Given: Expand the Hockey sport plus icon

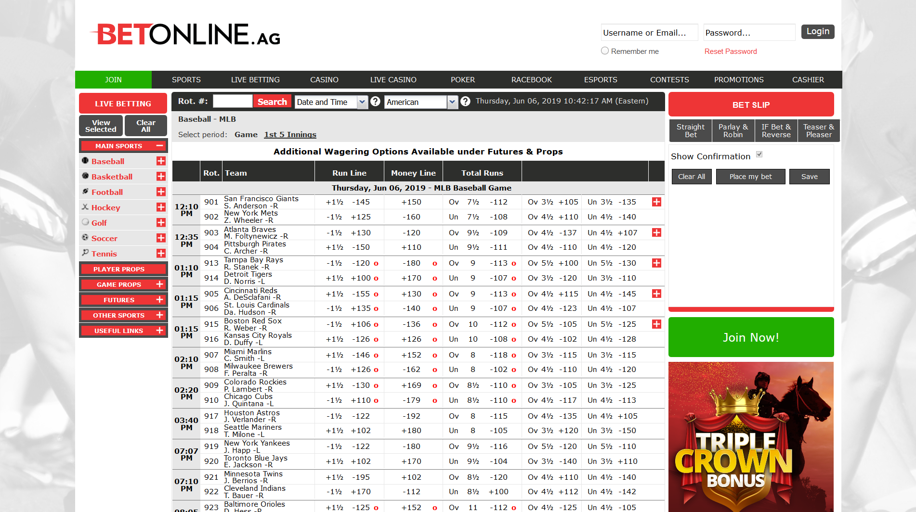Looking at the screenshot, I should click(161, 207).
